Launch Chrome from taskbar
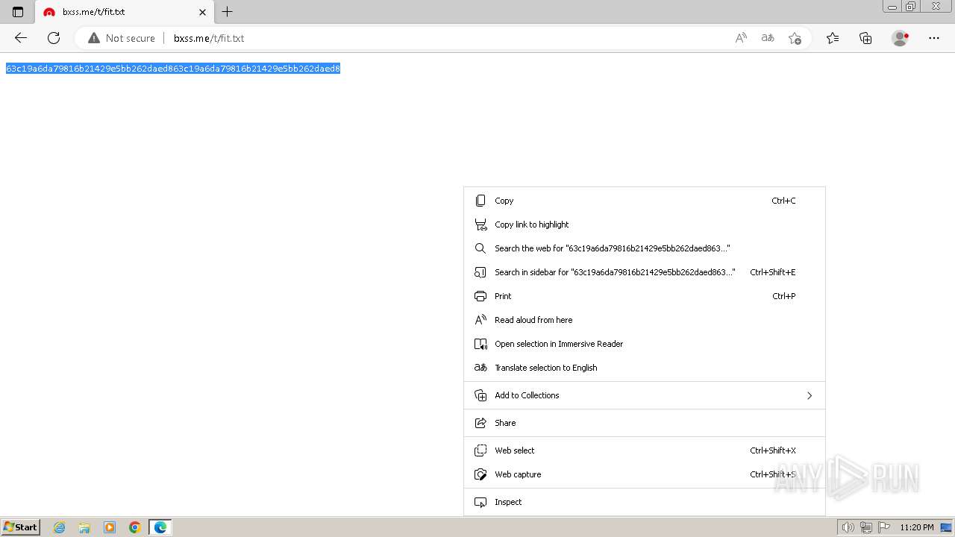This screenshot has height=537, width=955. [x=135, y=527]
